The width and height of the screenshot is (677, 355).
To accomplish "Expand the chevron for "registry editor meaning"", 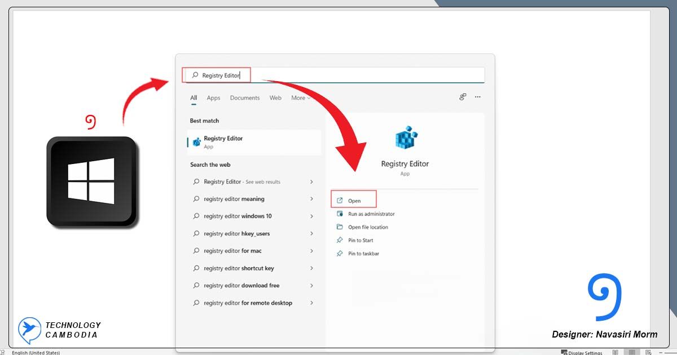I will pyautogui.click(x=311, y=199).
